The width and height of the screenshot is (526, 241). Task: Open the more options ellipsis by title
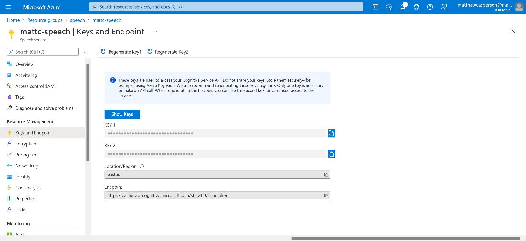coord(155,32)
